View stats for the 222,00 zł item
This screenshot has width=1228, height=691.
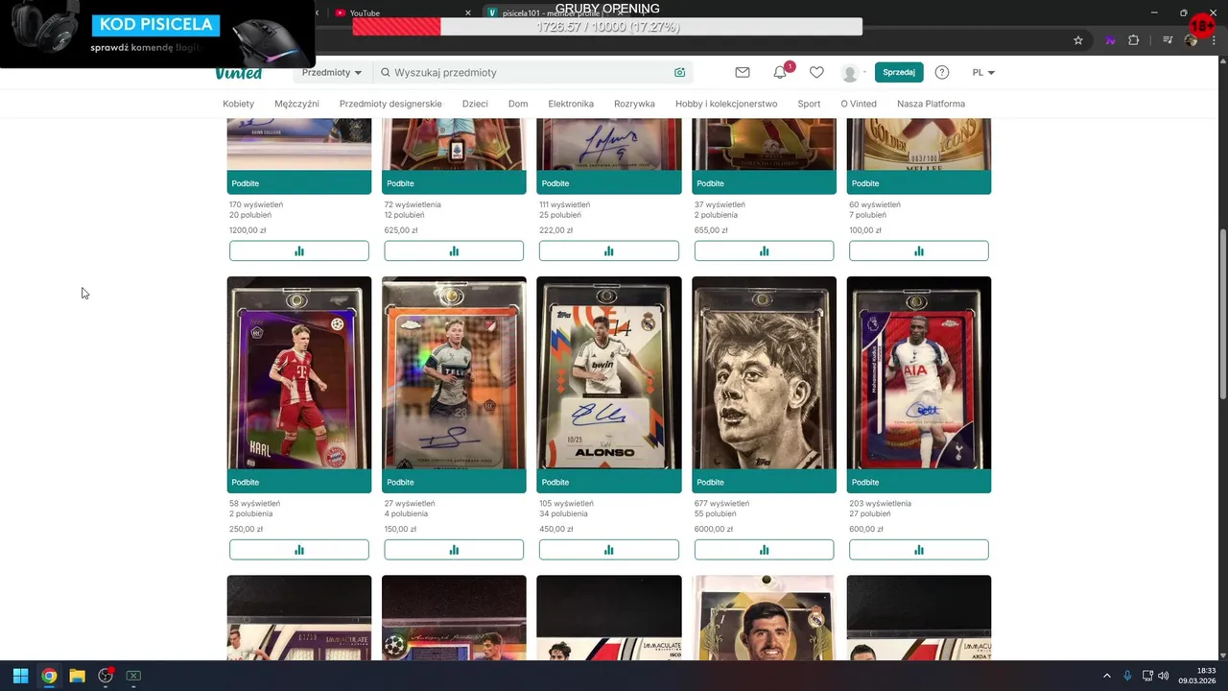(x=609, y=250)
